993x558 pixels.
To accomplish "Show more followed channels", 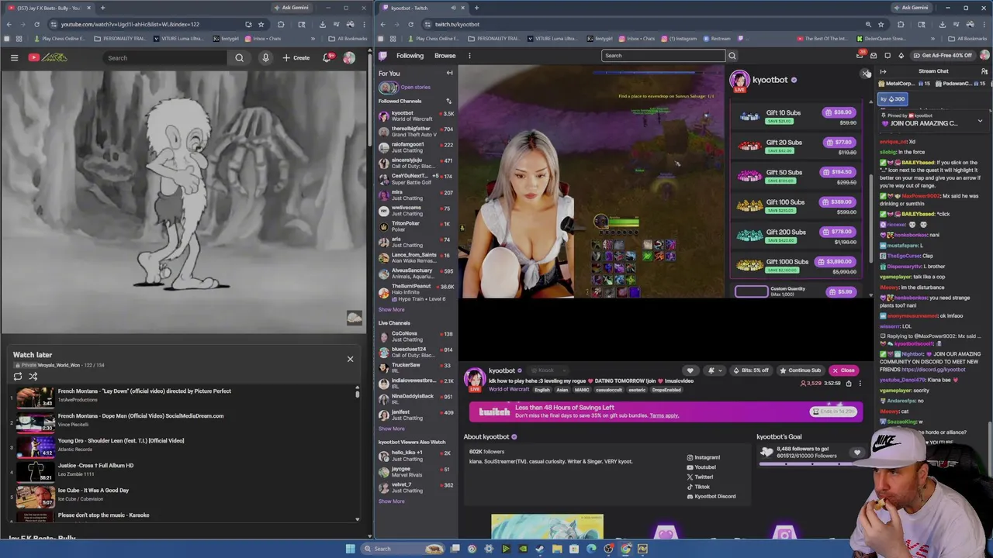I will (392, 309).
